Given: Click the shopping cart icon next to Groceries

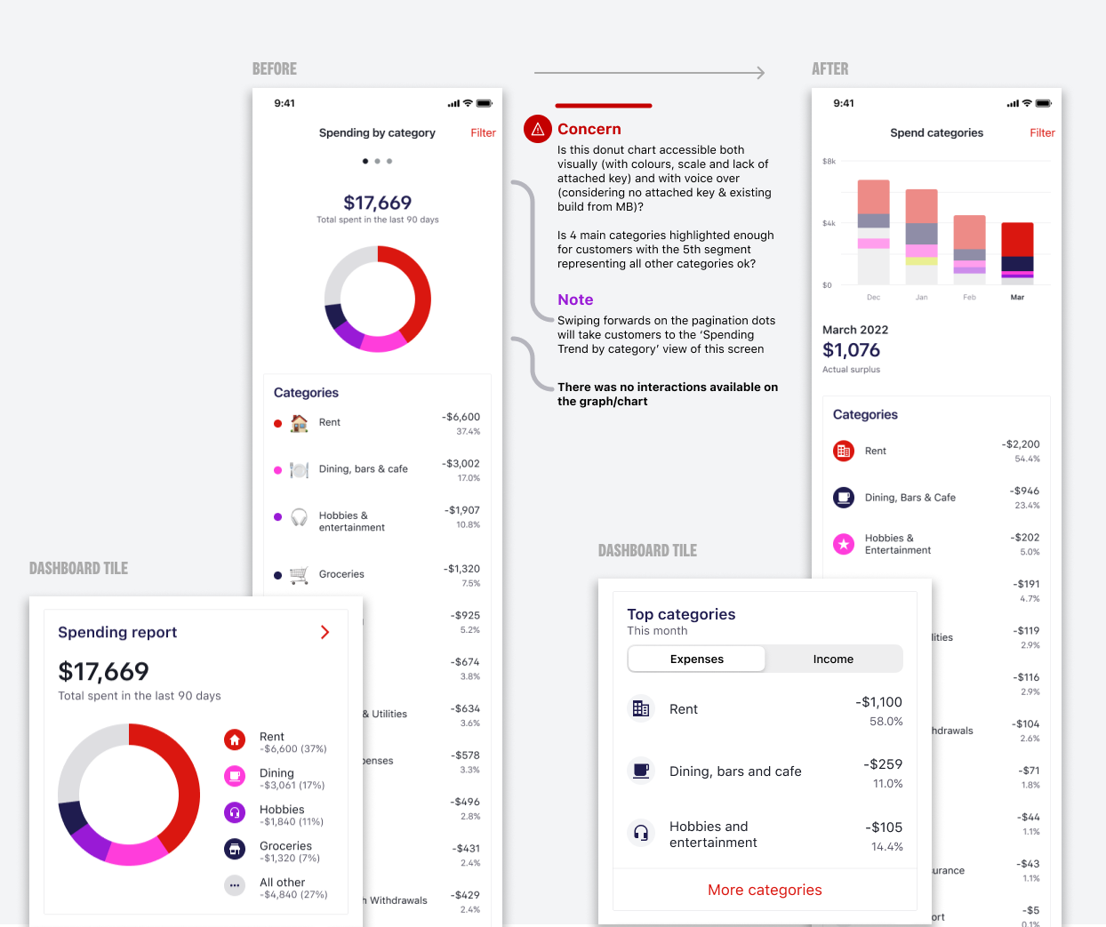Looking at the screenshot, I should click(299, 574).
